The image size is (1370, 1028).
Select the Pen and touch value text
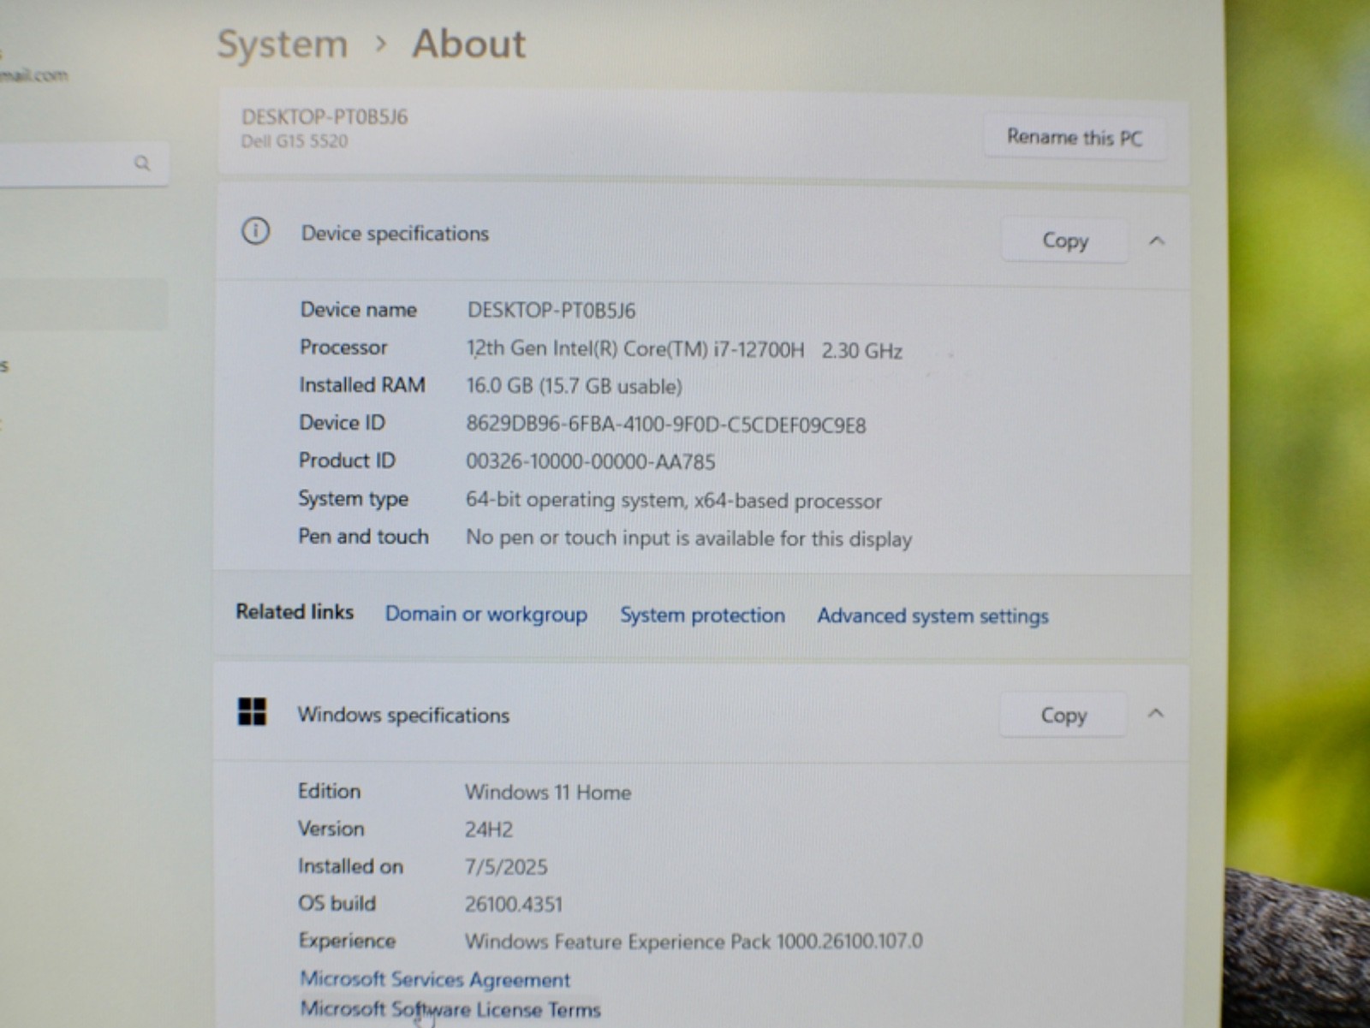(x=689, y=538)
